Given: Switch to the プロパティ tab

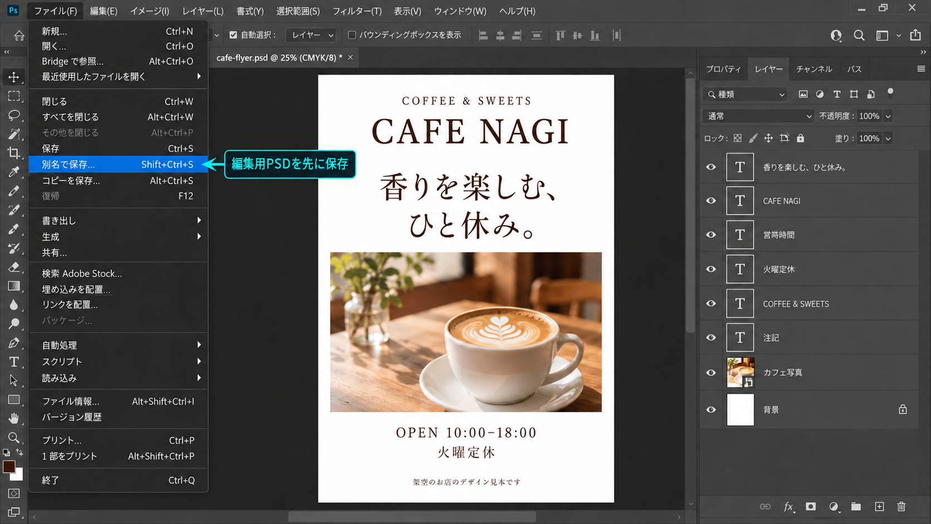Looking at the screenshot, I should [x=723, y=69].
